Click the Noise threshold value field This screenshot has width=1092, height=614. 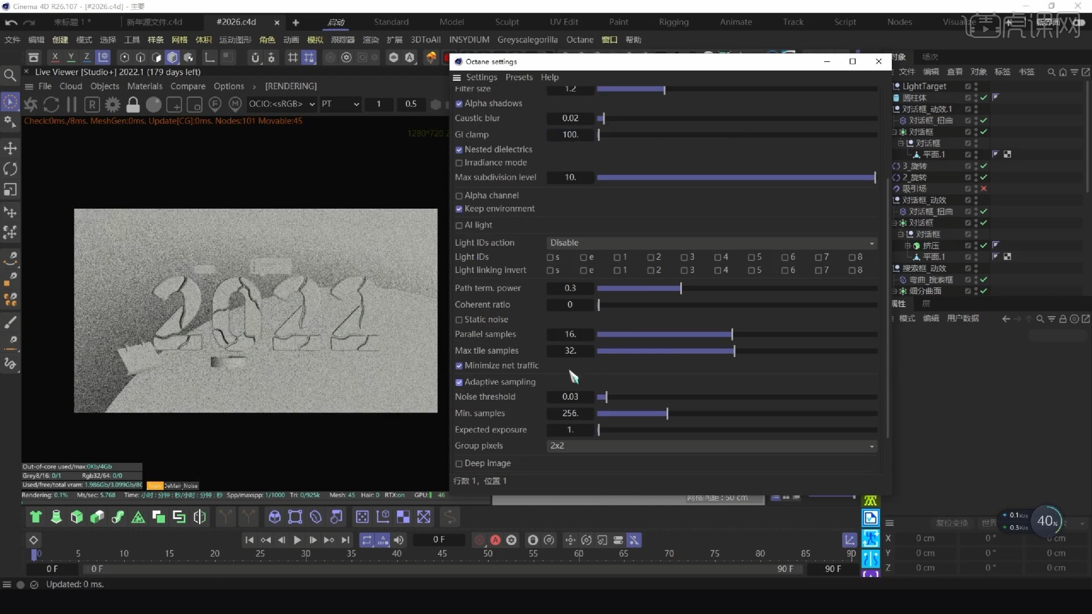click(x=570, y=397)
